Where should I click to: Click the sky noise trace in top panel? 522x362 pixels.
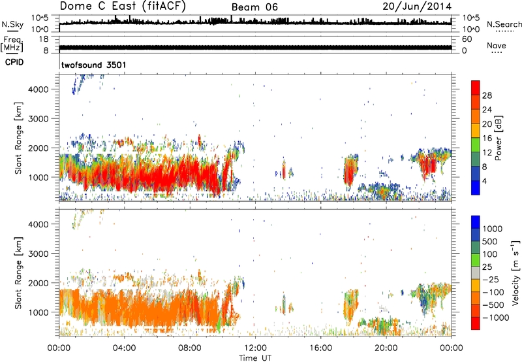point(255,22)
